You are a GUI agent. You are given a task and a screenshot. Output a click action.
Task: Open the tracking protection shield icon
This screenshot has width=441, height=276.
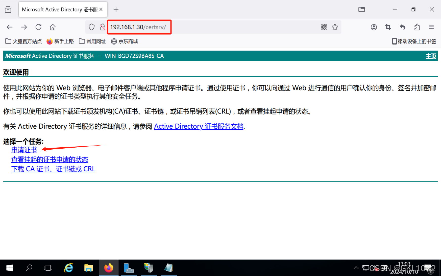point(91,27)
